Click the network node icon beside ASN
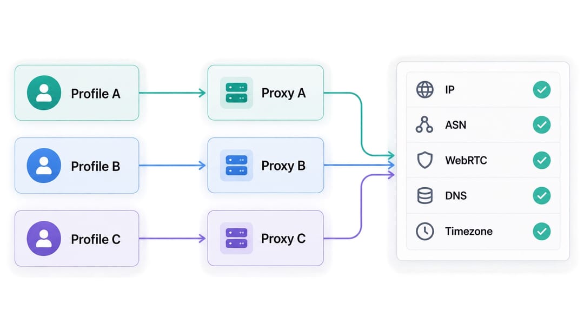Viewport: 584px width, 329px height. tap(424, 125)
